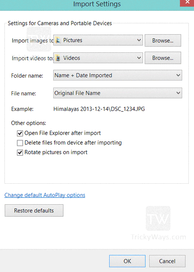Confirm settings with the OK button
The width and height of the screenshot is (194, 272).
coord(127,261)
